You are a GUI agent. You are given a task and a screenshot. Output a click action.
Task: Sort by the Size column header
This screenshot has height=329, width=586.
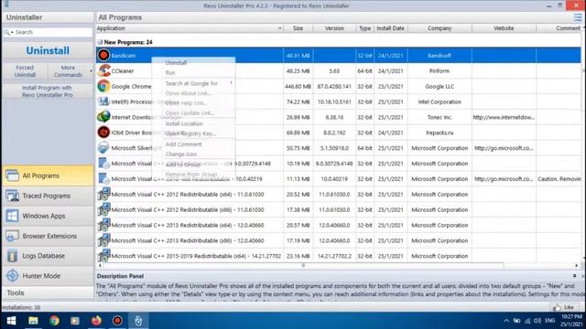298,28
